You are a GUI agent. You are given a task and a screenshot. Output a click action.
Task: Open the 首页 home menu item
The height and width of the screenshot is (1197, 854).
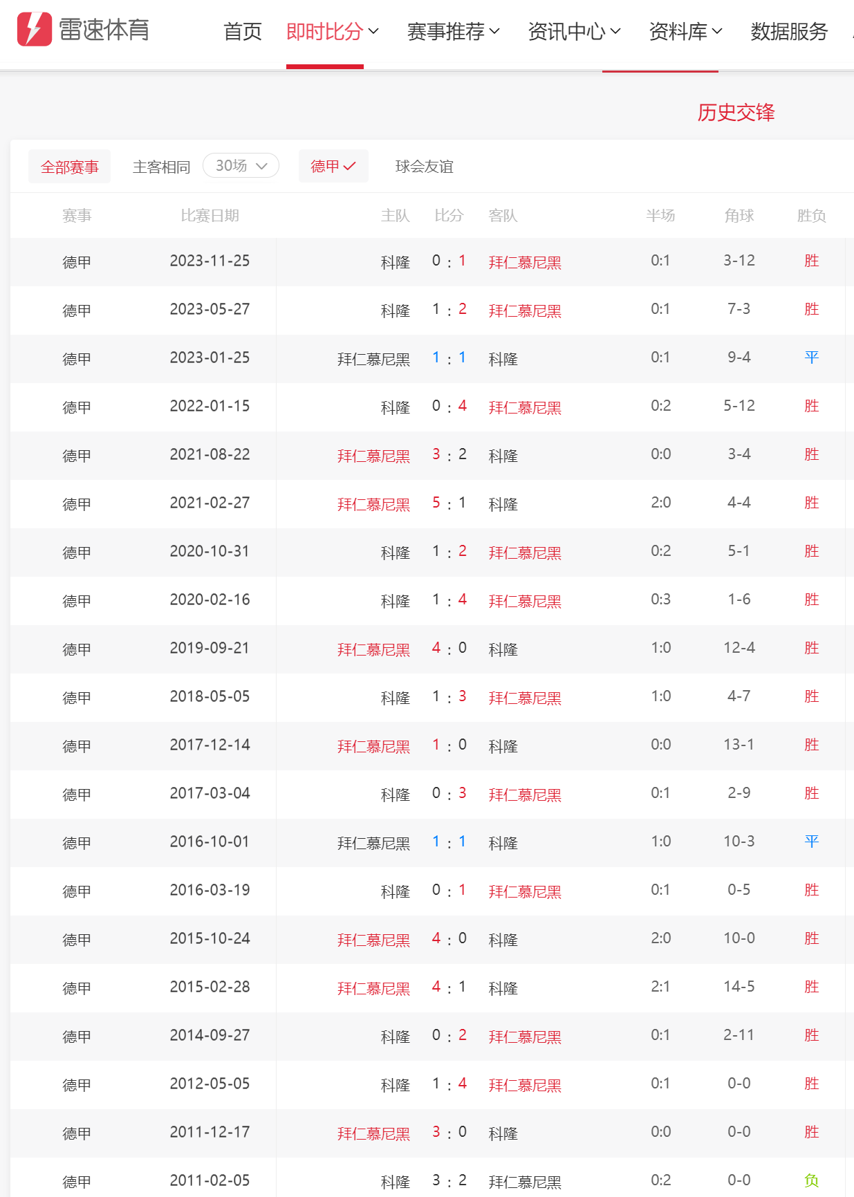[243, 31]
